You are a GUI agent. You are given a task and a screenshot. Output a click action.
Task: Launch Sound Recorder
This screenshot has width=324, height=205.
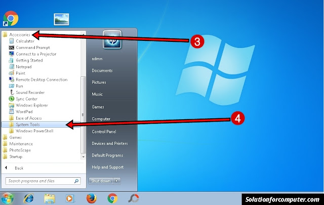27,92
